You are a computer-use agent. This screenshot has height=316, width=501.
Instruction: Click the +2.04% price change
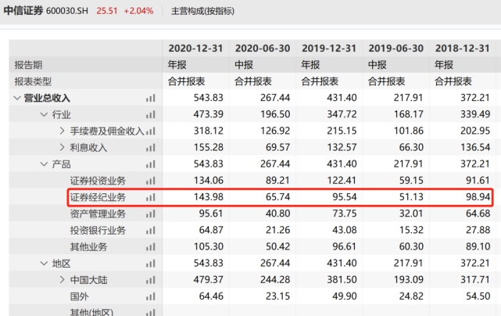pos(138,11)
